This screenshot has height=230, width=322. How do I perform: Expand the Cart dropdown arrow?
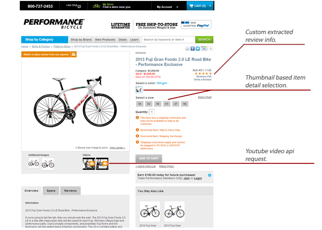[x=210, y=6]
